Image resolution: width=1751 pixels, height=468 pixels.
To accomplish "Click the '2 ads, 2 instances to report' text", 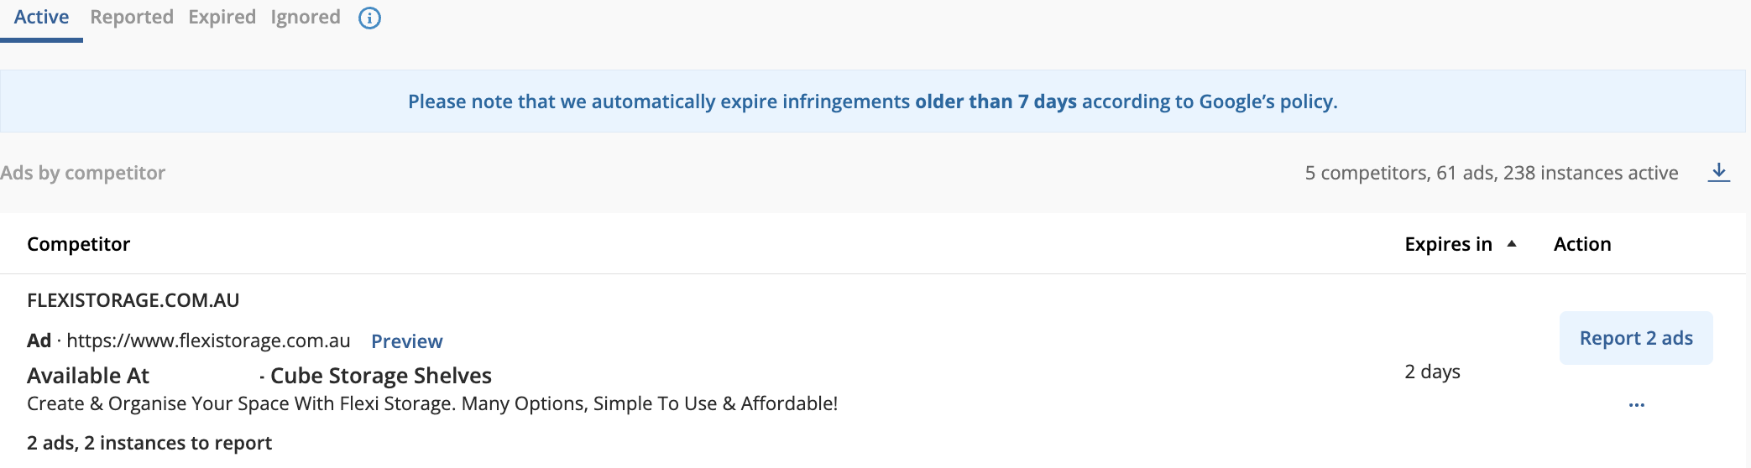I will (x=149, y=443).
